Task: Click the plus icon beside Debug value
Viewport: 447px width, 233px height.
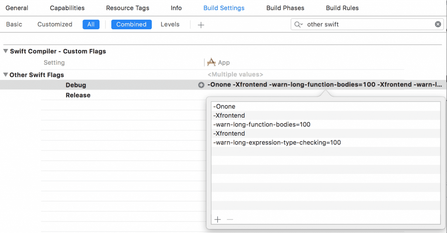Action: pyautogui.click(x=201, y=85)
